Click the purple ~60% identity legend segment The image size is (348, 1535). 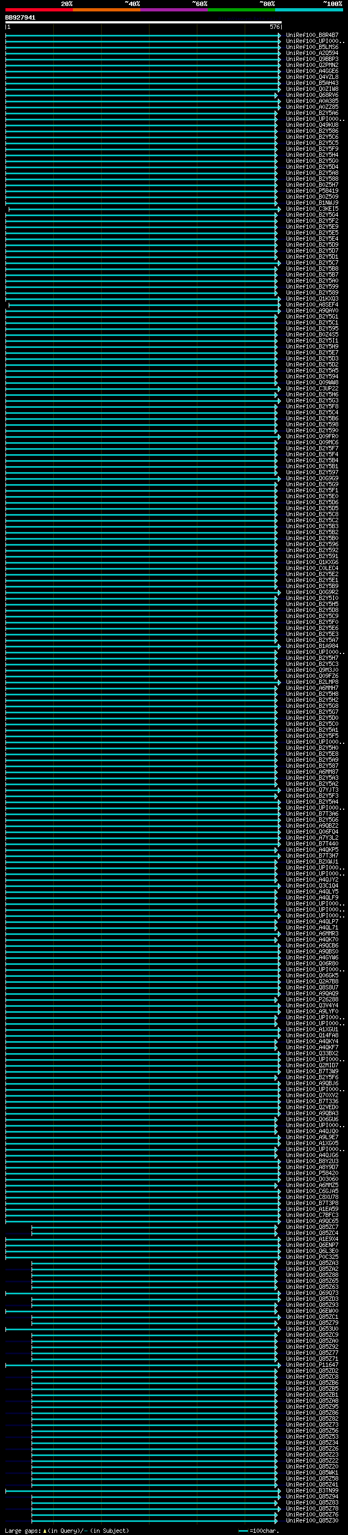click(175, 10)
